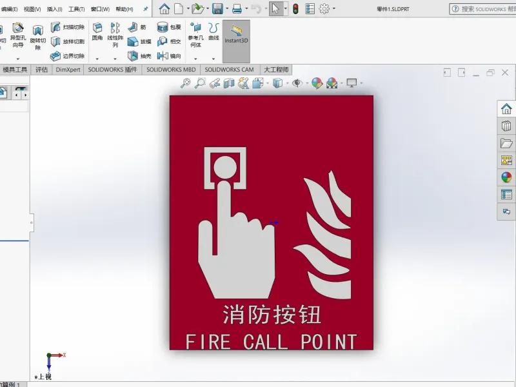Open the 插入(I) Insert menu
The width and height of the screenshot is (516, 387).
coord(55,9)
